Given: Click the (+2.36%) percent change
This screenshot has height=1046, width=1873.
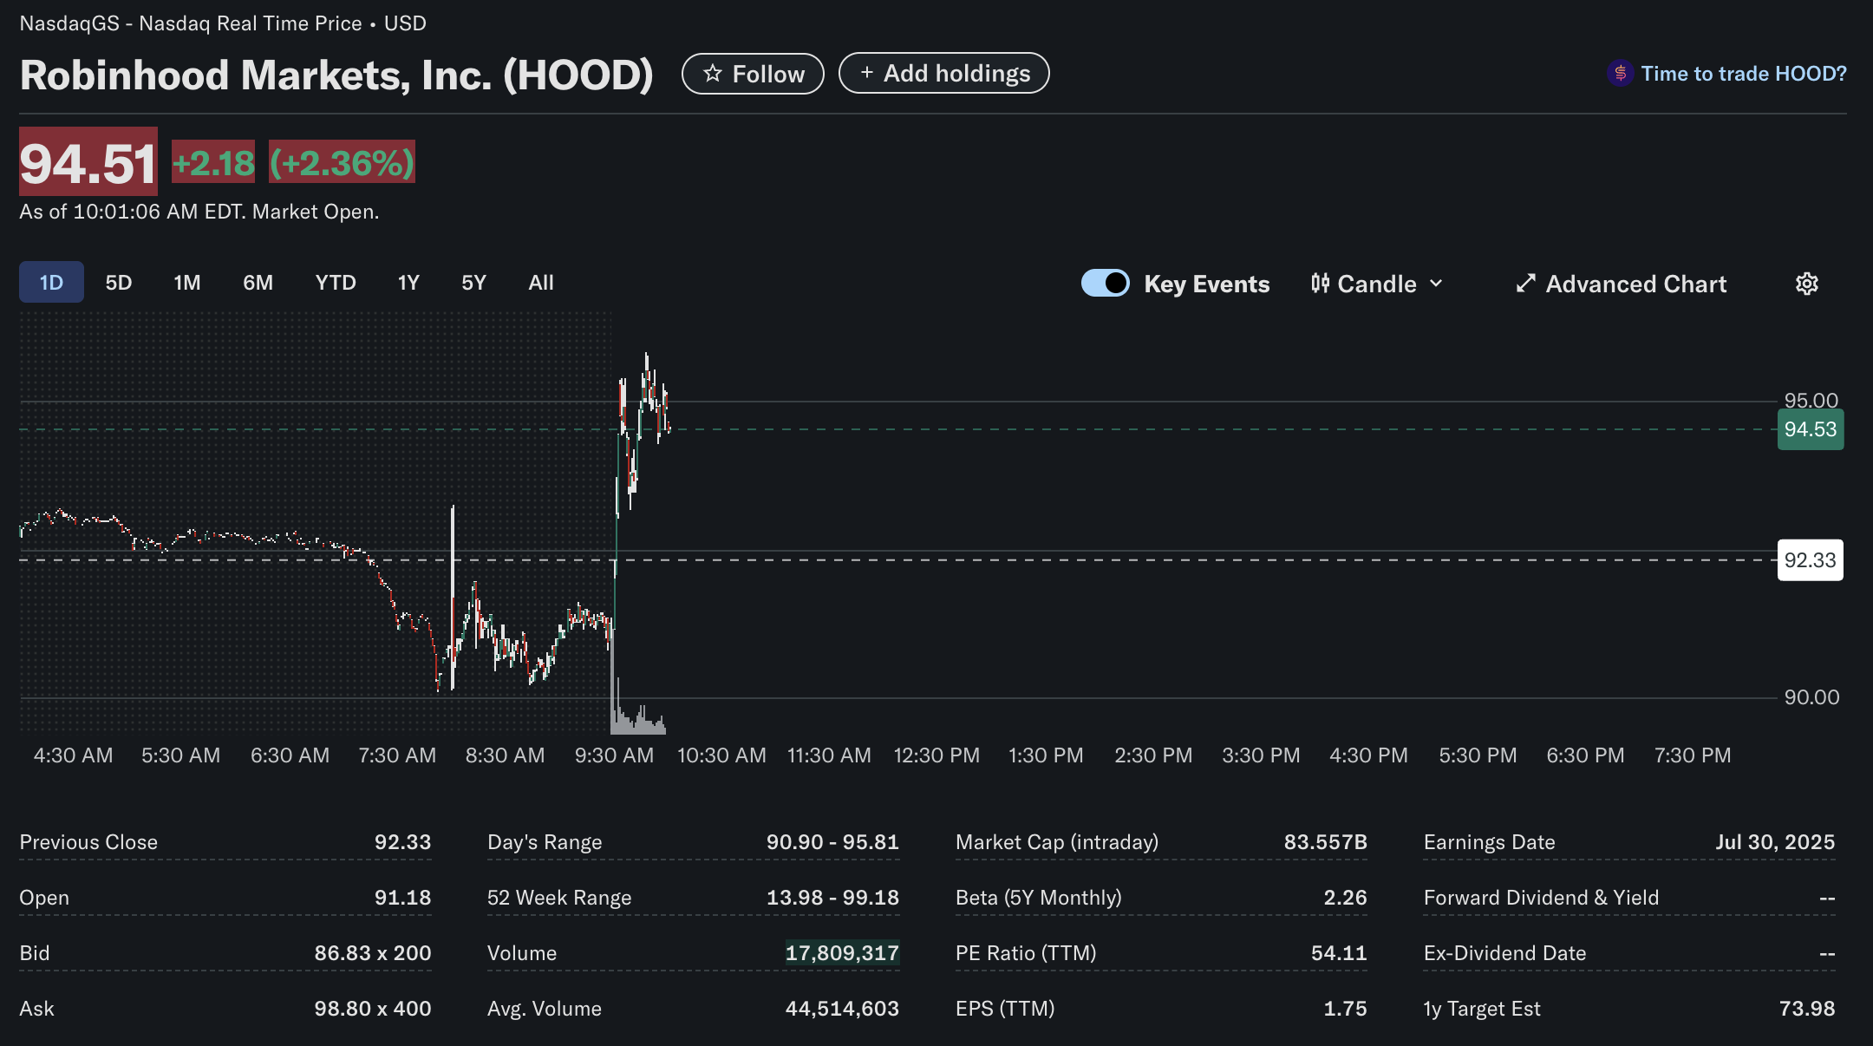Looking at the screenshot, I should pyautogui.click(x=342, y=162).
